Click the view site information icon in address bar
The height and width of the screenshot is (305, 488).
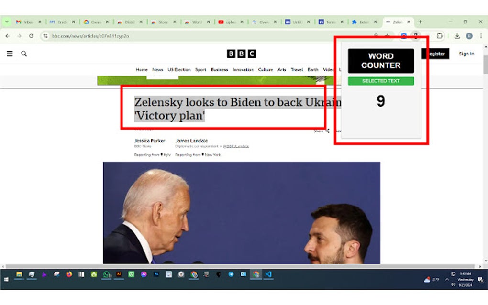click(x=45, y=36)
